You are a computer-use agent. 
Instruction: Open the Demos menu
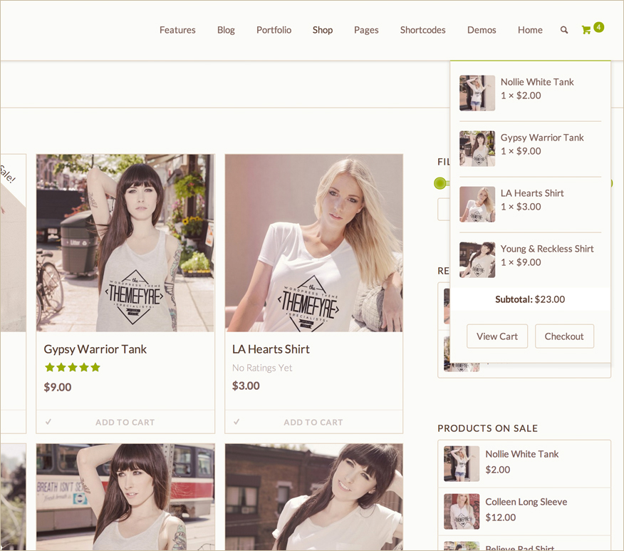coord(482,30)
